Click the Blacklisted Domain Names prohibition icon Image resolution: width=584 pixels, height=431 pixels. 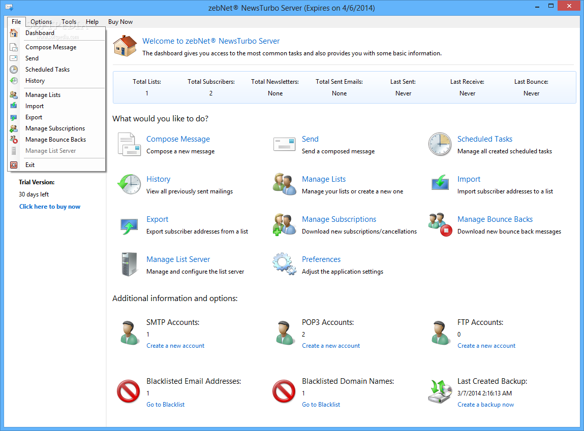[x=284, y=391]
